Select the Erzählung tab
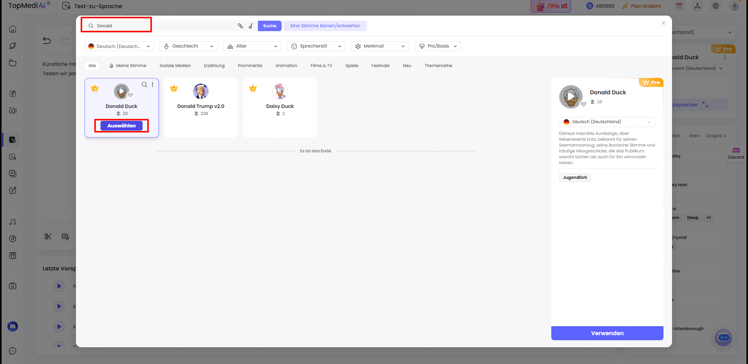This screenshot has height=364, width=748. tap(214, 65)
